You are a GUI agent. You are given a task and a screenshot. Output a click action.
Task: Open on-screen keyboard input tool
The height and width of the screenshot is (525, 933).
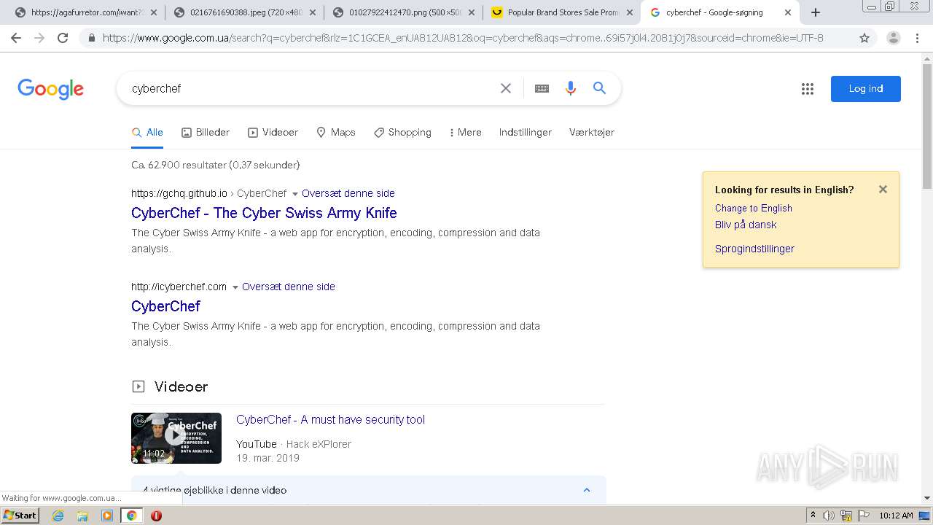(x=542, y=88)
